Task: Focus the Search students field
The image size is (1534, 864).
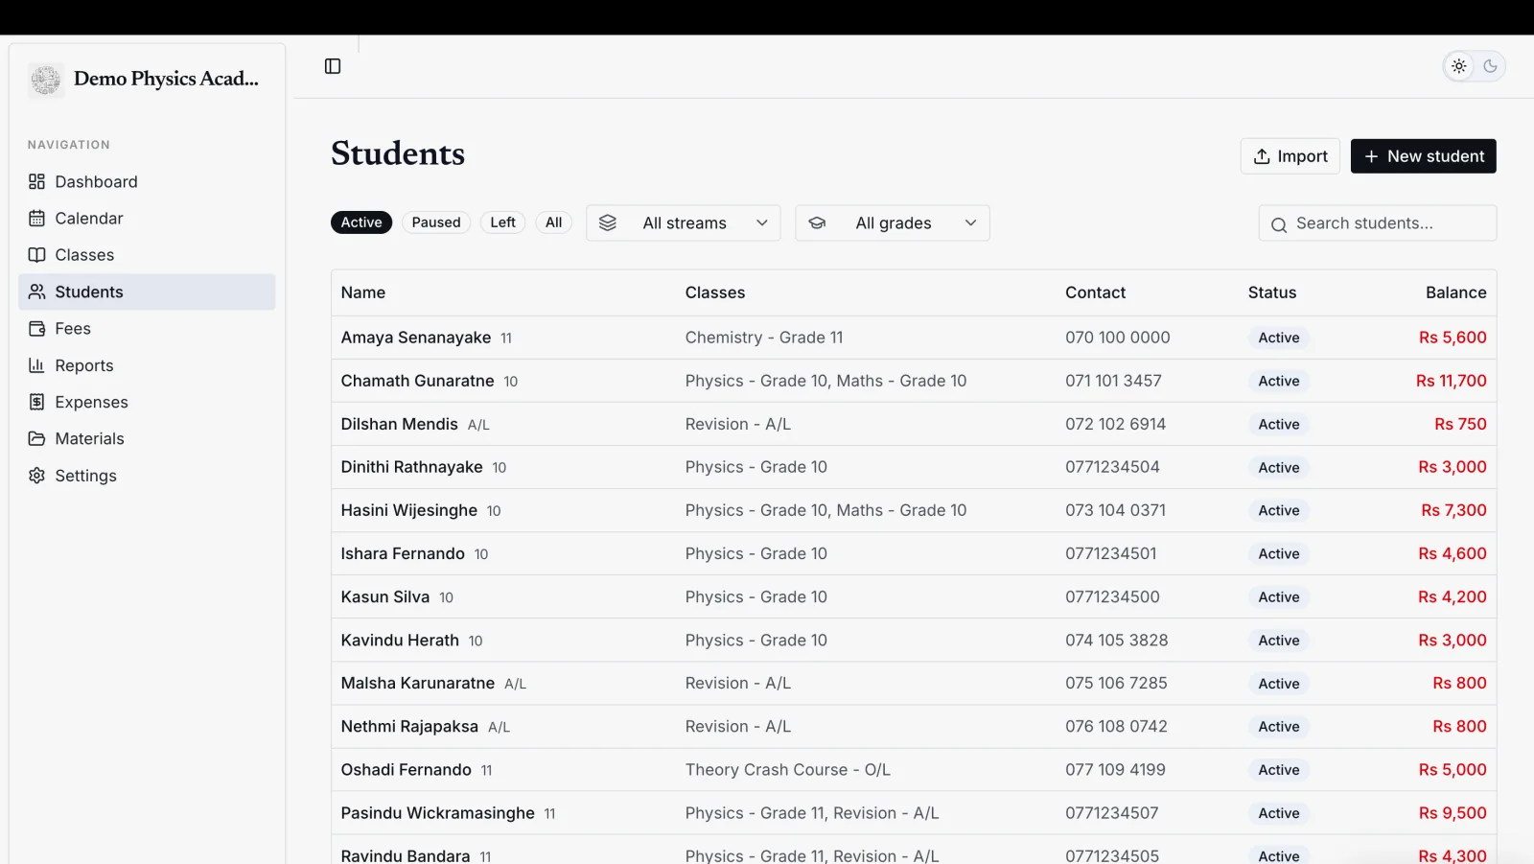Action: point(1377,223)
